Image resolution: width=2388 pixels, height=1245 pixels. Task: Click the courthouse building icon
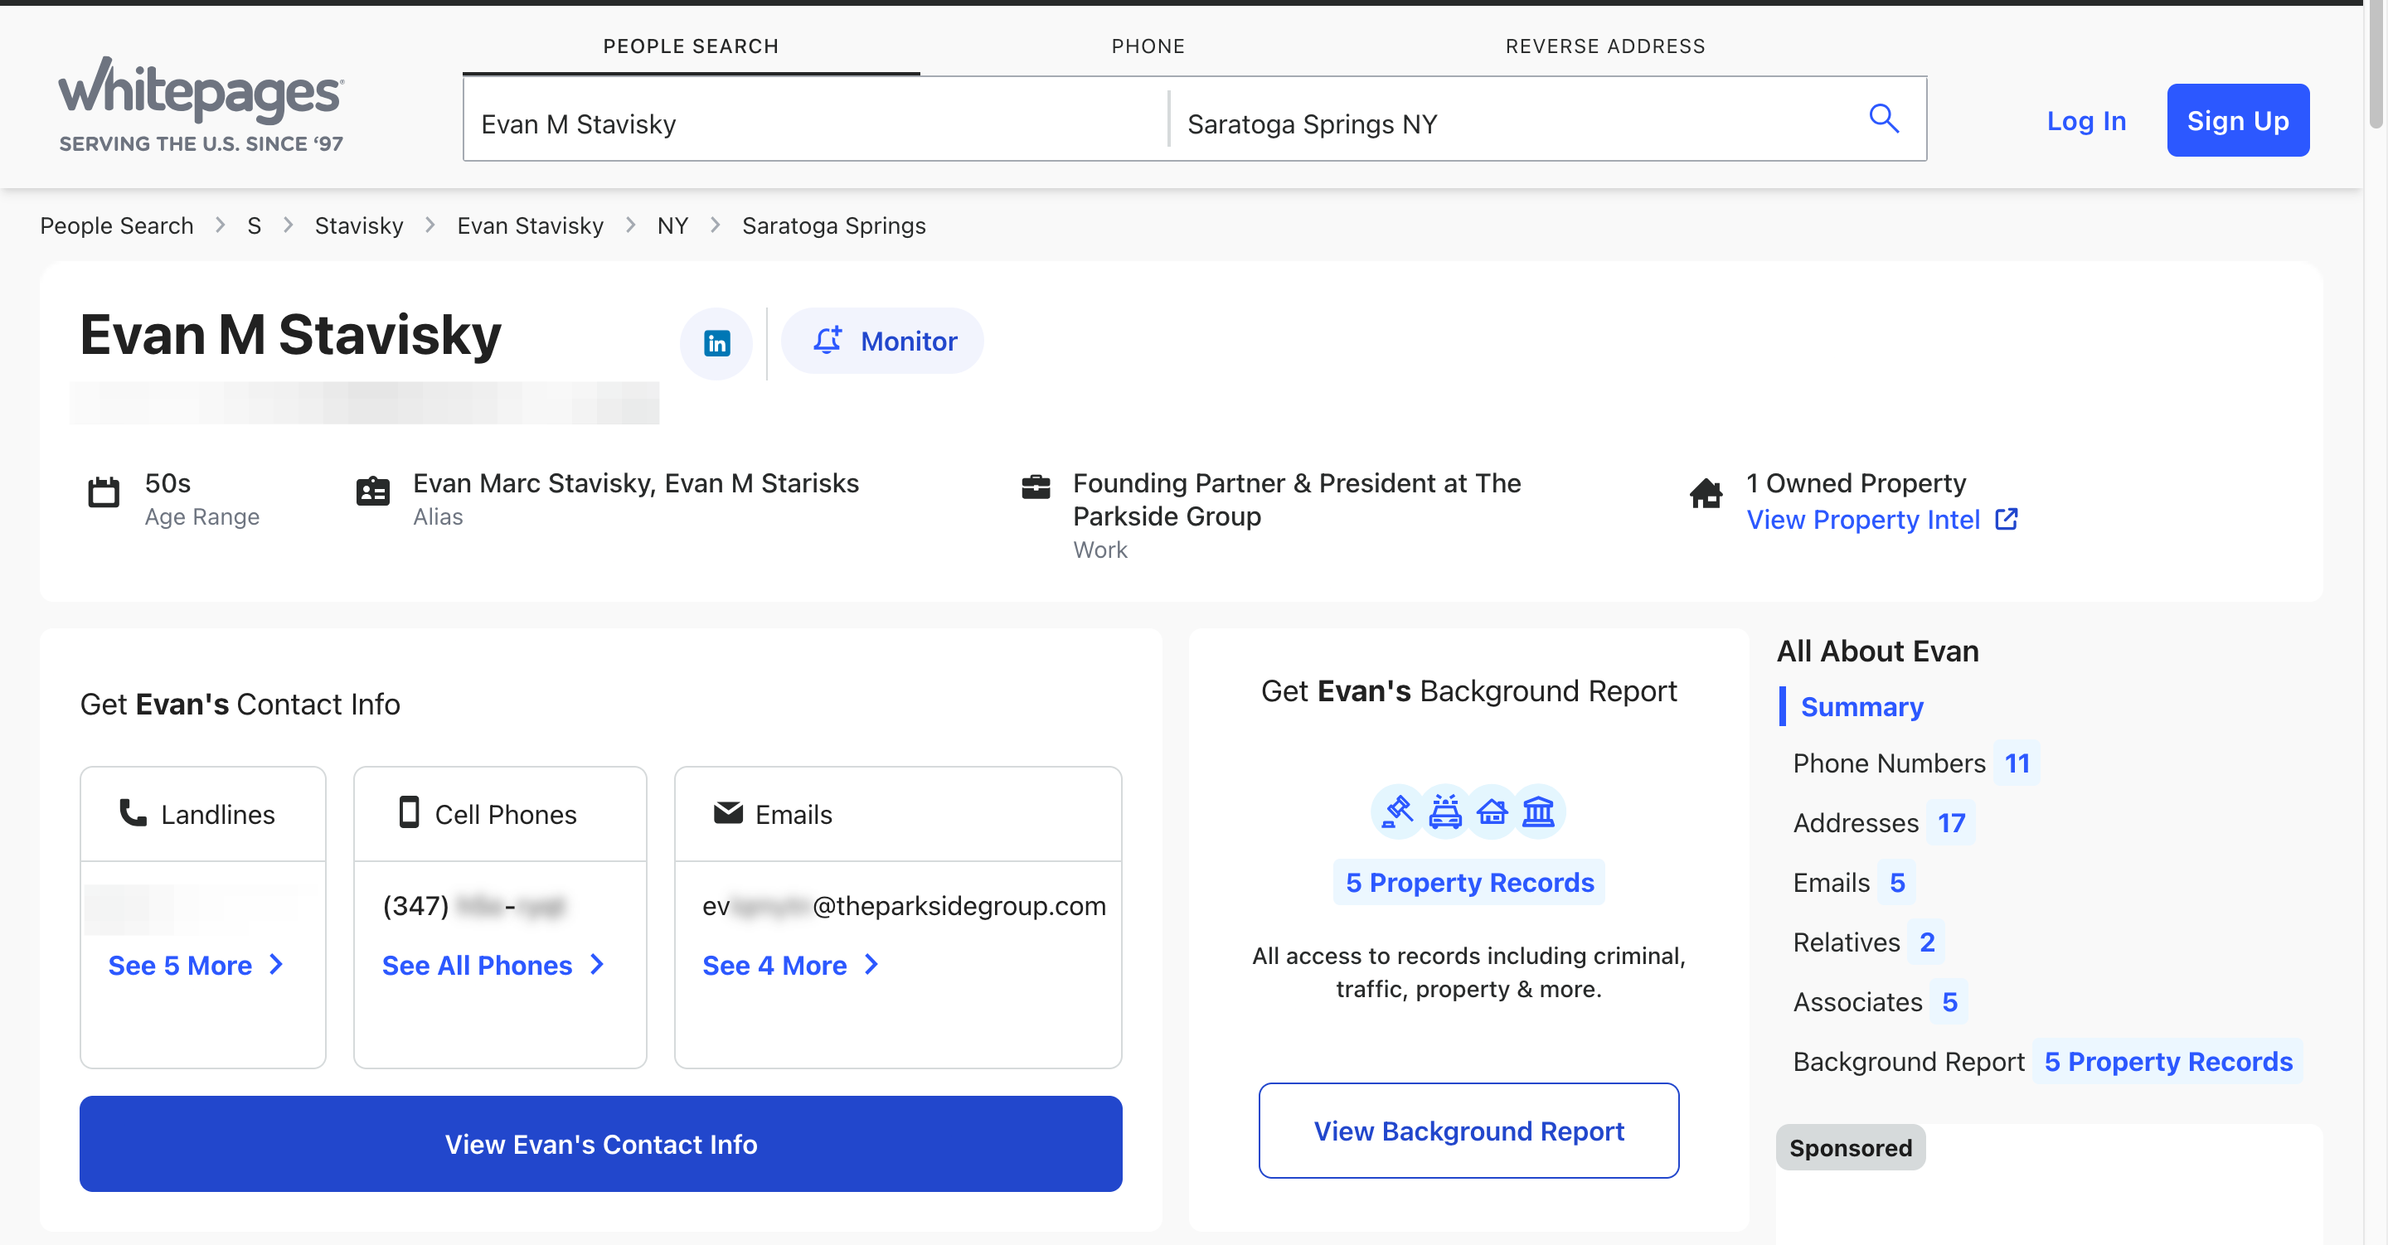pyautogui.click(x=1539, y=812)
